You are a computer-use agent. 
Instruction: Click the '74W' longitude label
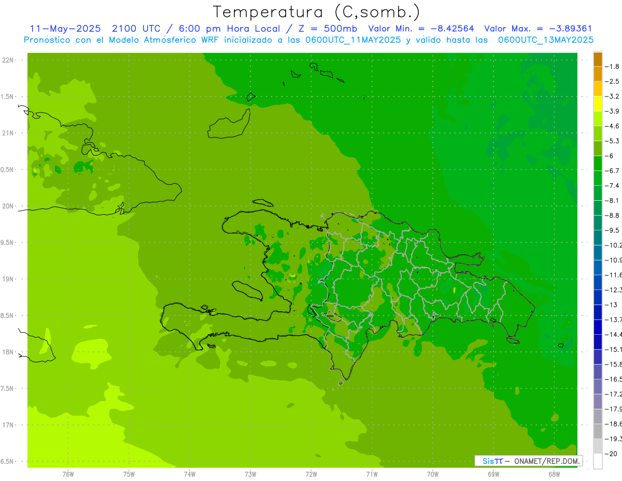190,474
